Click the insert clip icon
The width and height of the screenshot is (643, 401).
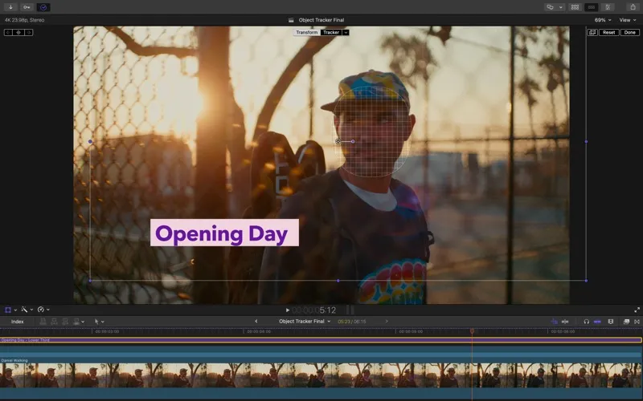(54, 322)
